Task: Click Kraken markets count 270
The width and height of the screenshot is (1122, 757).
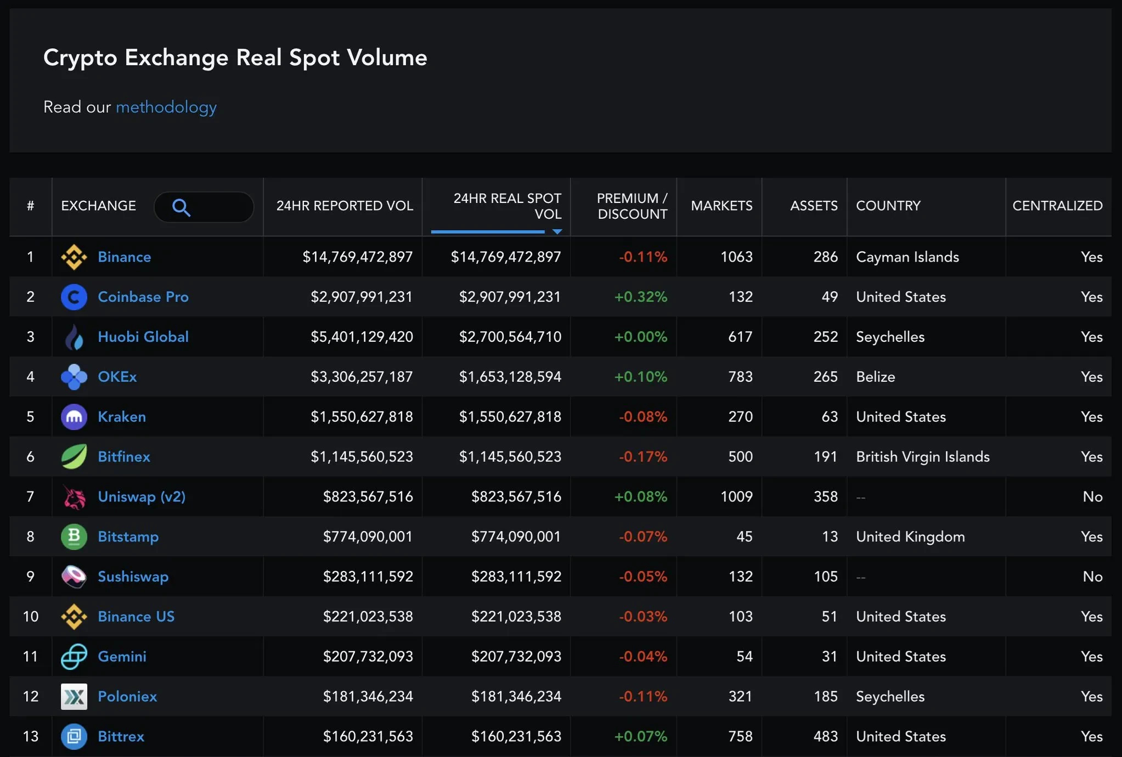Action: coord(740,417)
